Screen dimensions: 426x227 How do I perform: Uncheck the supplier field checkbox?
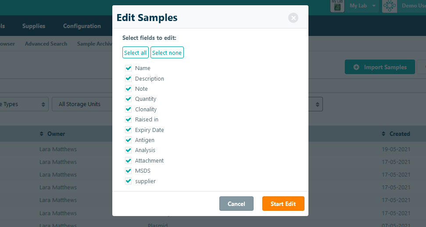coord(128,181)
